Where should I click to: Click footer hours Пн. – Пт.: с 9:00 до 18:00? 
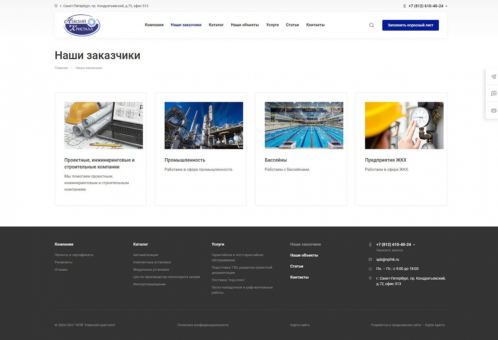[397, 269]
